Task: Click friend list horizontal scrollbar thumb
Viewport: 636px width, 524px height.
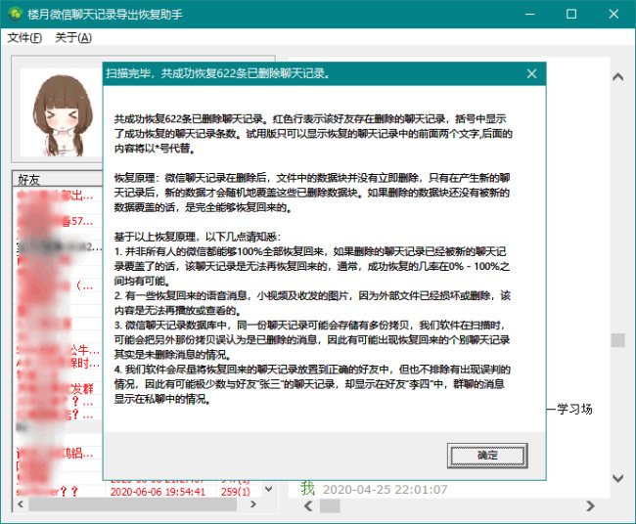Action: [132, 504]
